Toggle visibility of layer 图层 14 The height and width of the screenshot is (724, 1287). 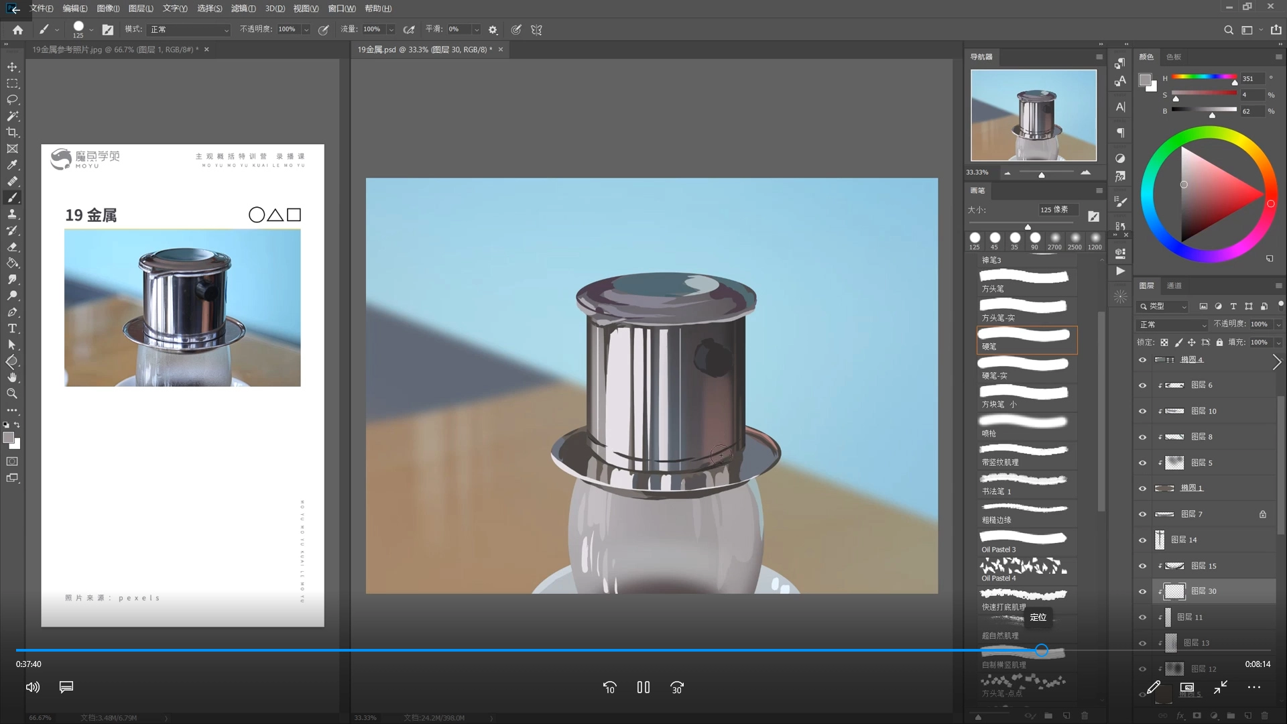[1142, 540]
